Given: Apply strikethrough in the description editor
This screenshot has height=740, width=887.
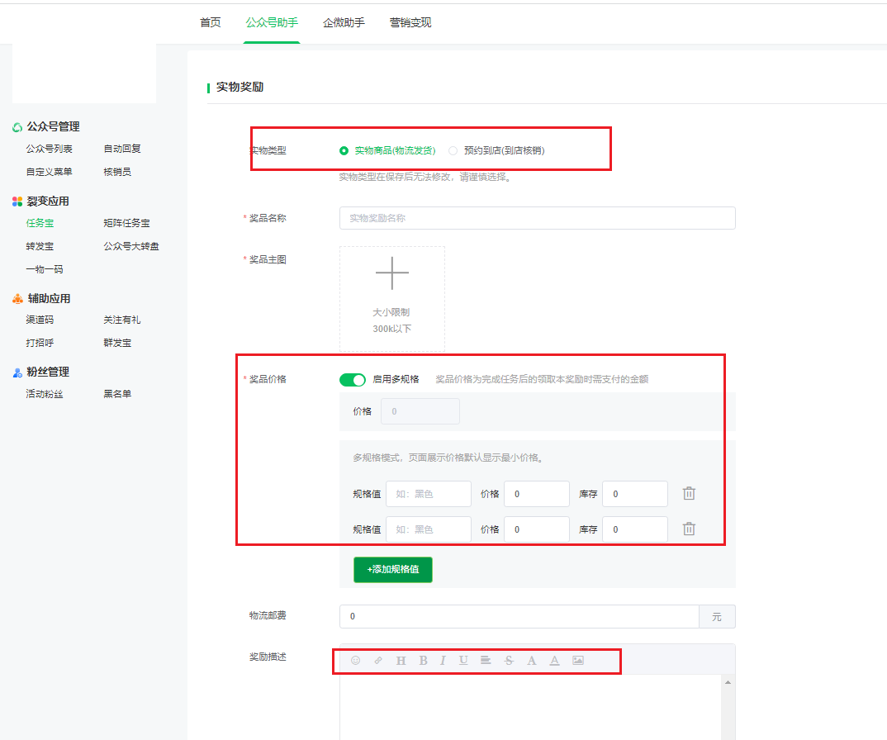Looking at the screenshot, I should [510, 660].
